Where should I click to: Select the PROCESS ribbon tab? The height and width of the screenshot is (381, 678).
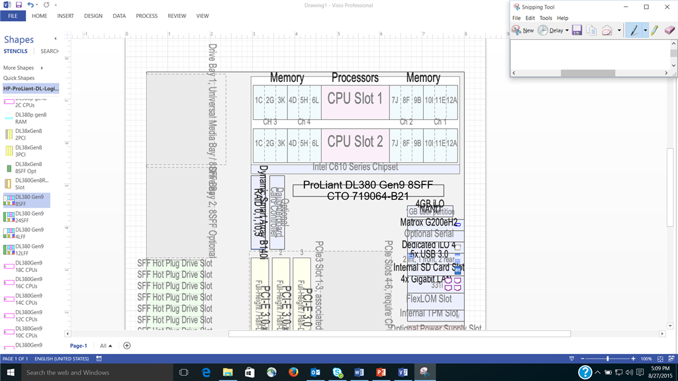coord(146,16)
